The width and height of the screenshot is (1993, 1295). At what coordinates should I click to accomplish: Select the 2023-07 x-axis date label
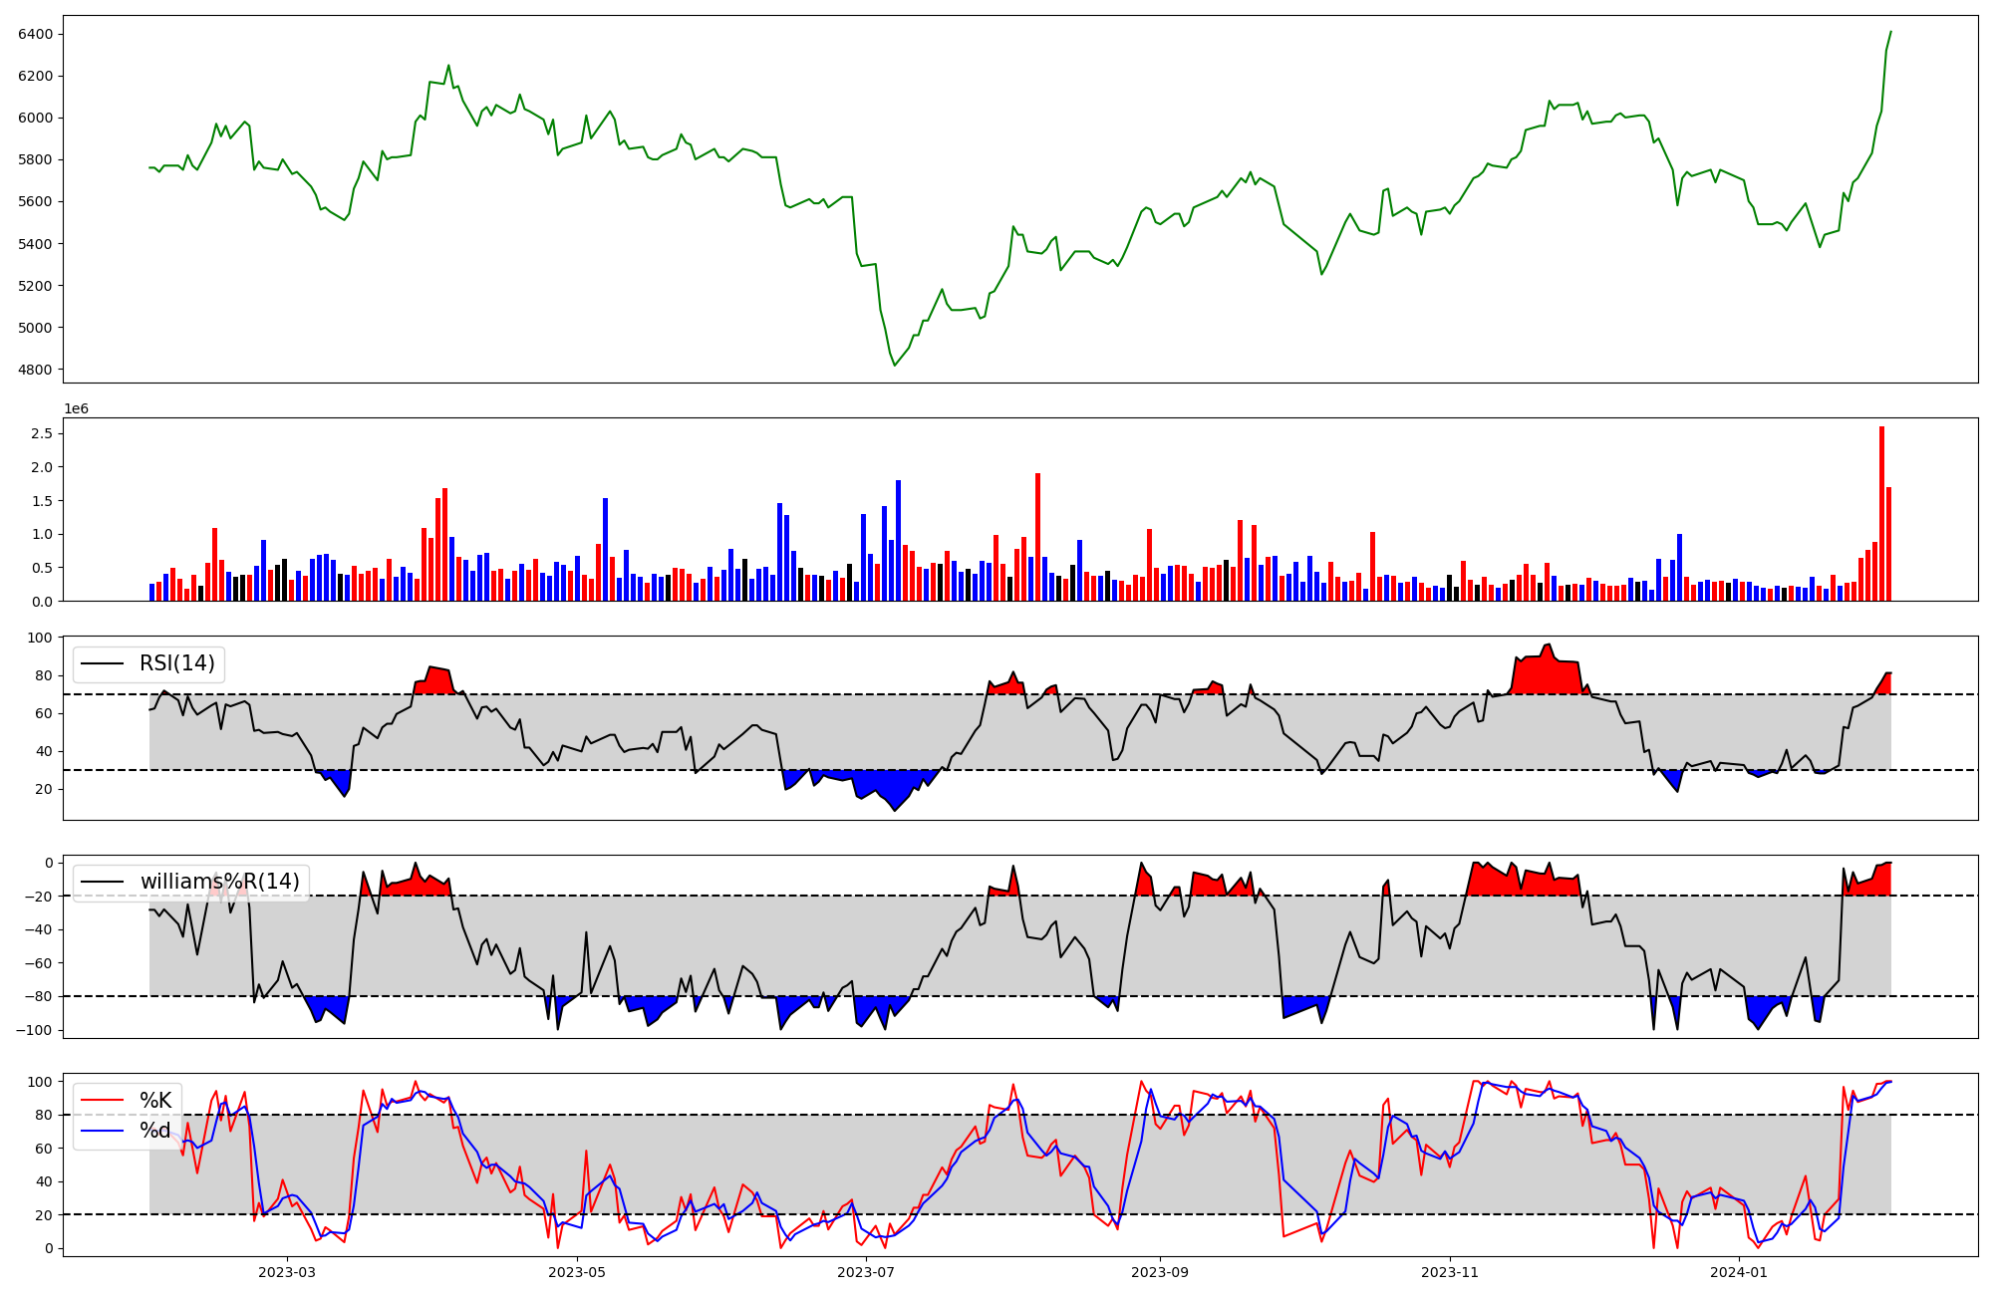click(x=866, y=1272)
